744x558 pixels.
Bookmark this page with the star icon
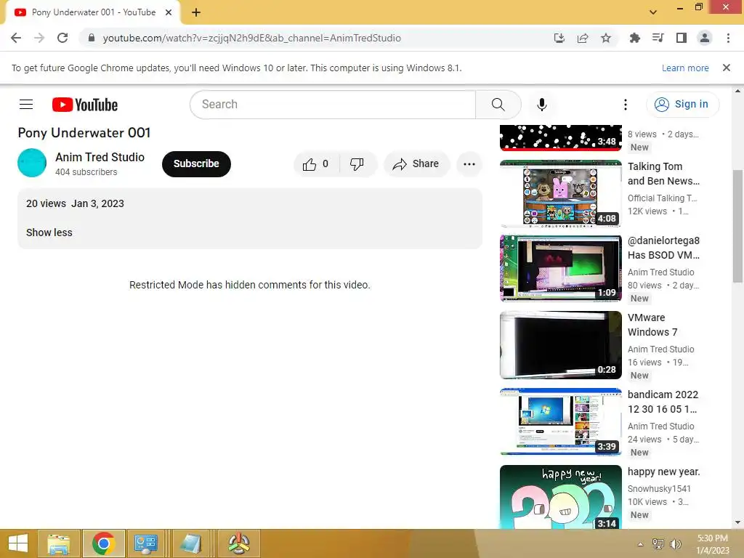pyautogui.click(x=606, y=38)
